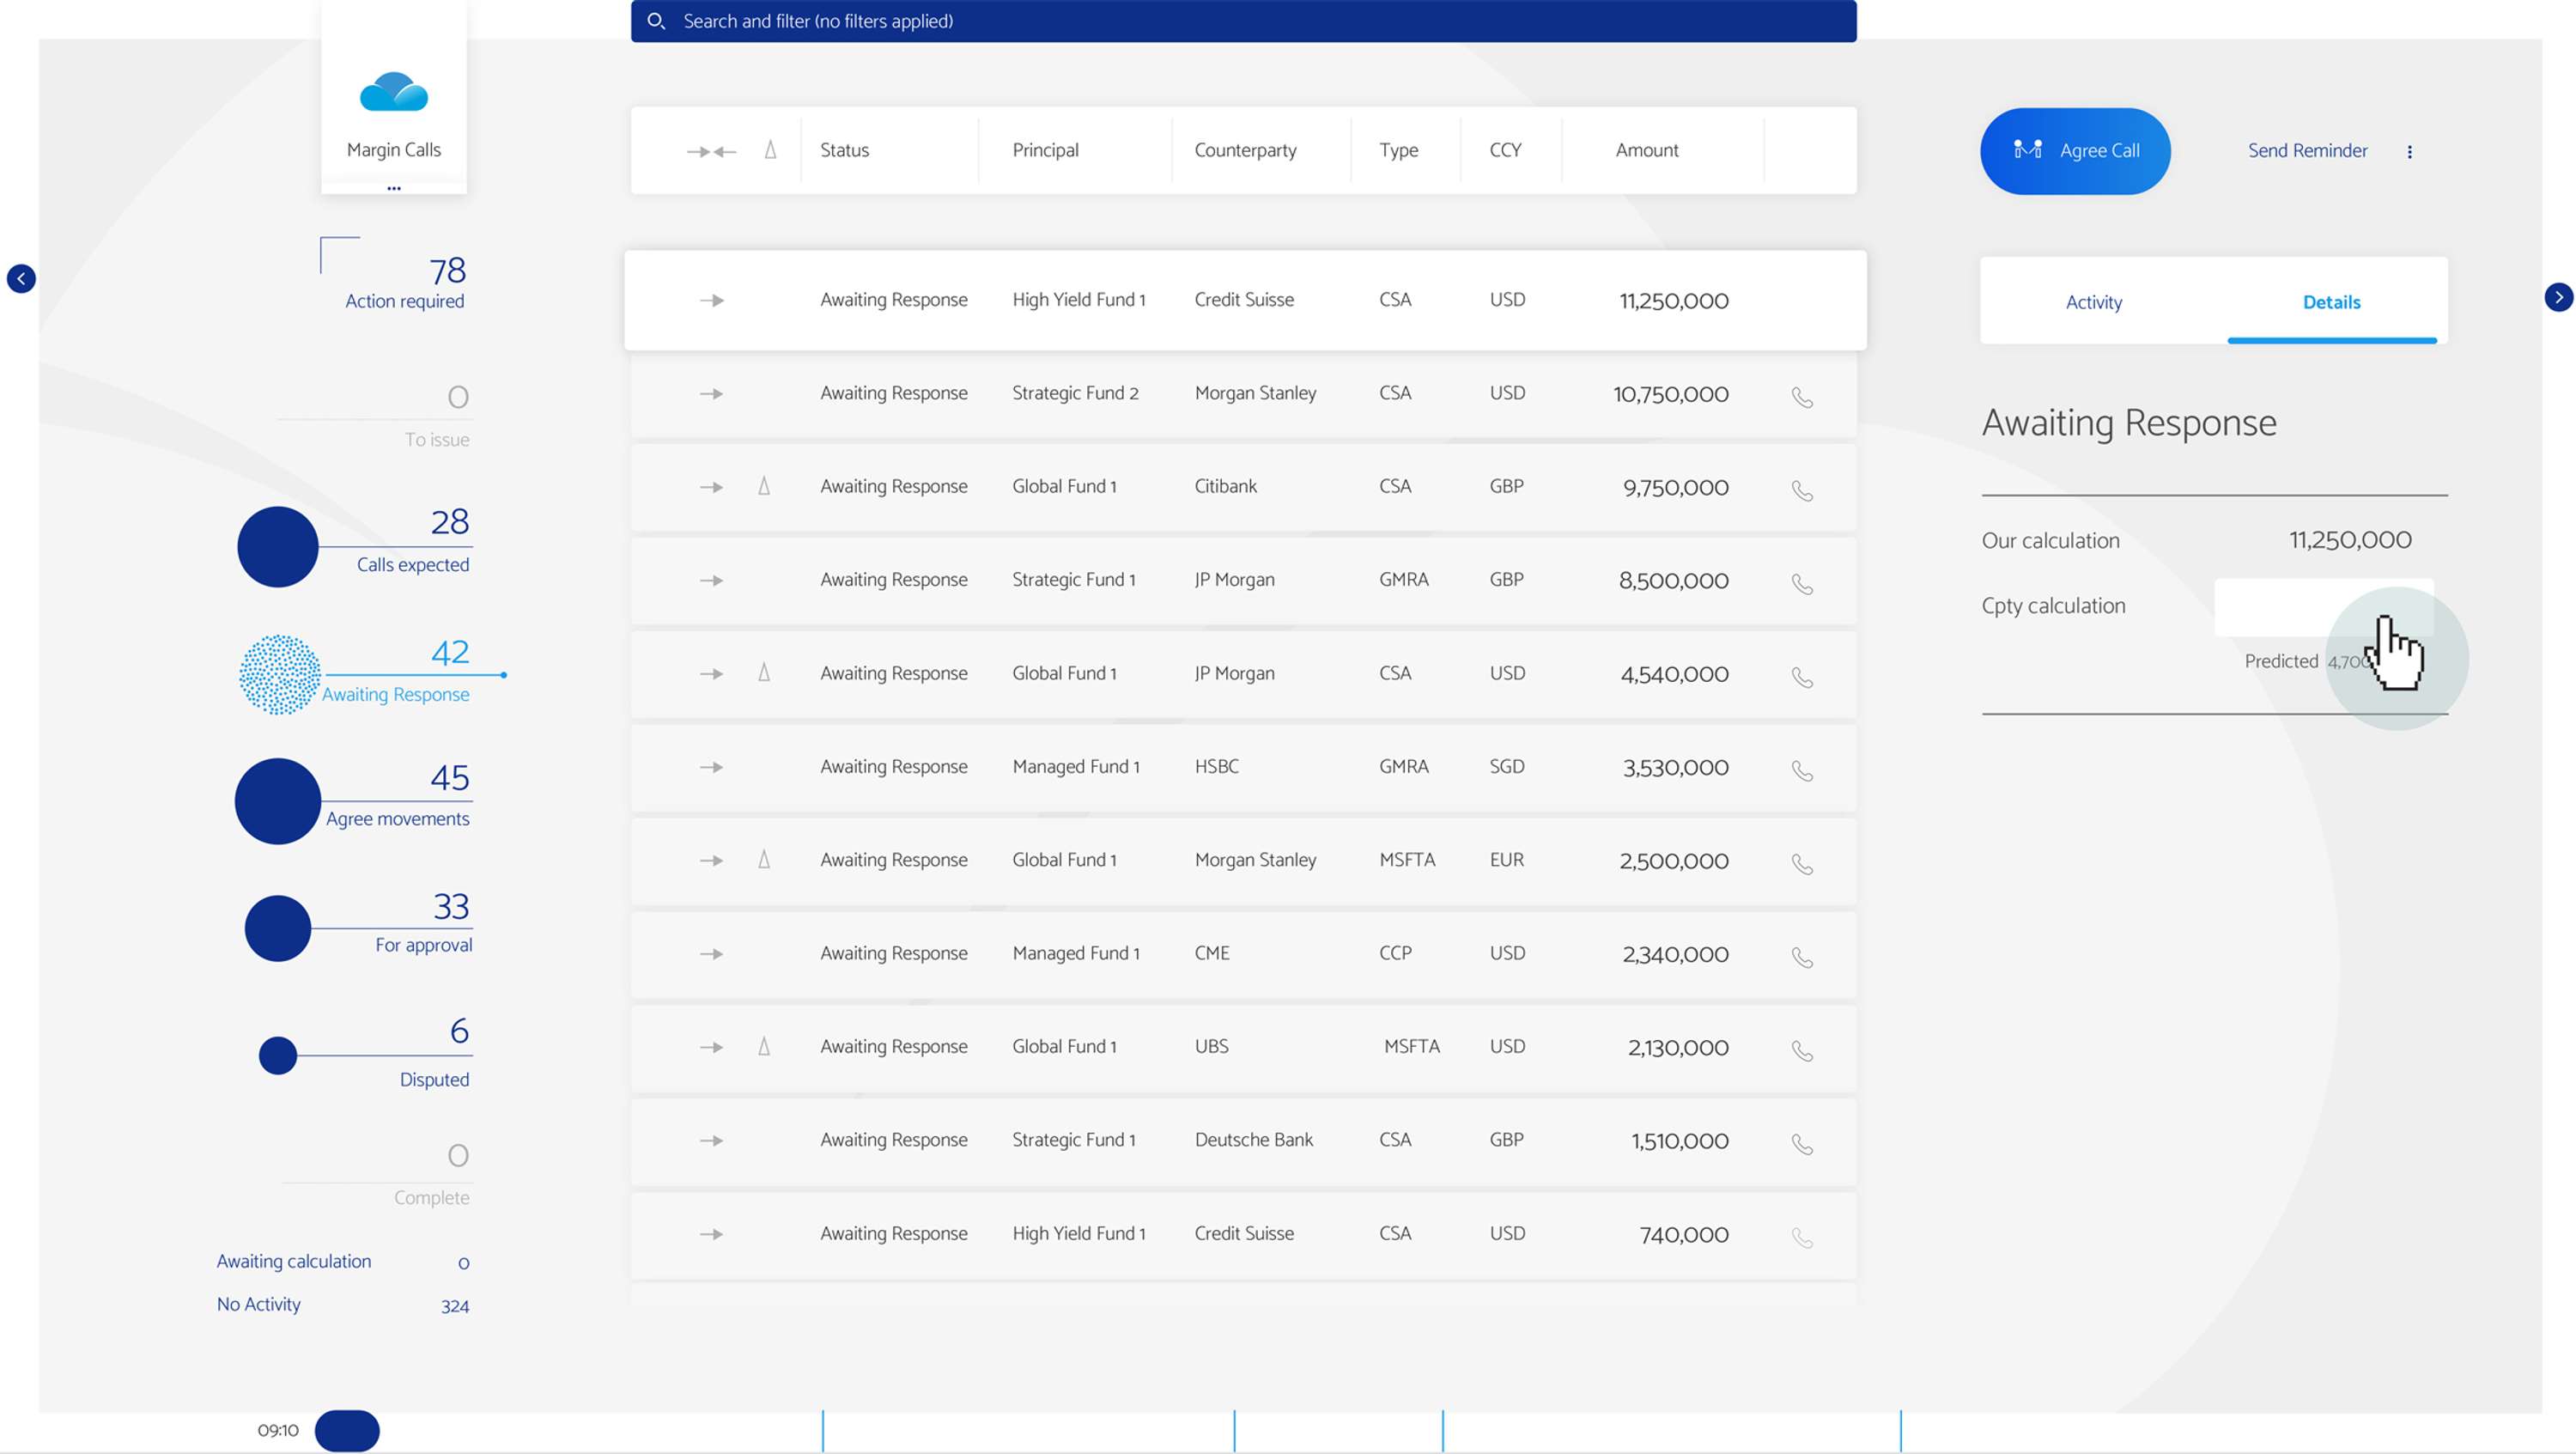Open more options next to Send Reminder
2576x1454 pixels.
pyautogui.click(x=2409, y=152)
